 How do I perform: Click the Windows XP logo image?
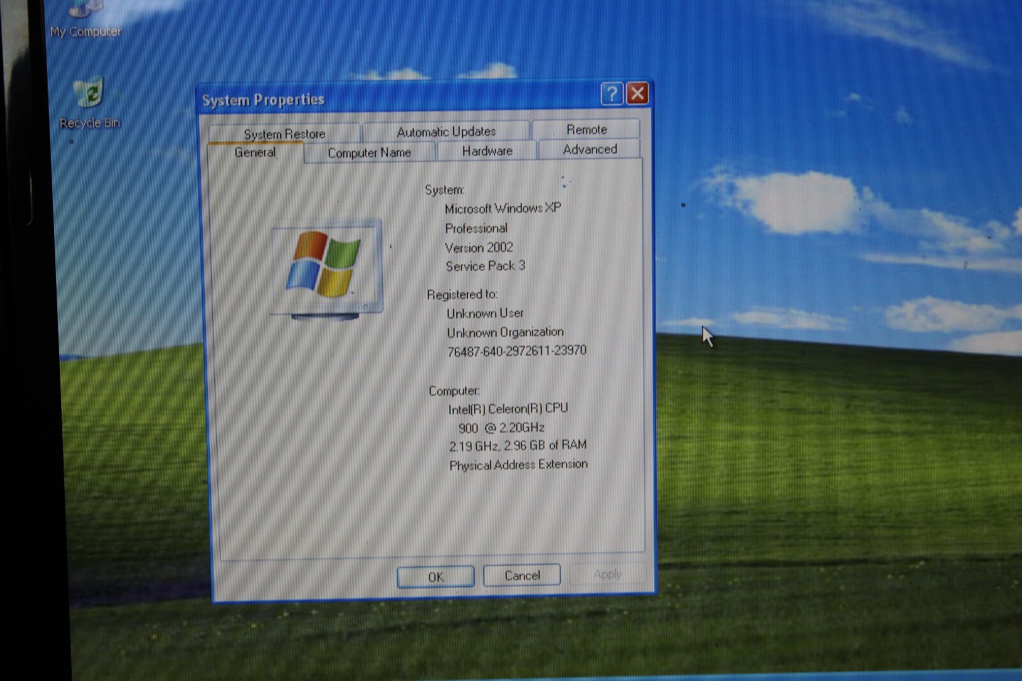[x=326, y=269]
